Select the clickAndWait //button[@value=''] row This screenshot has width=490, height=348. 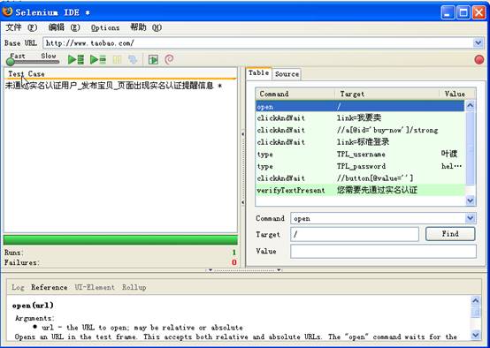tap(360, 178)
